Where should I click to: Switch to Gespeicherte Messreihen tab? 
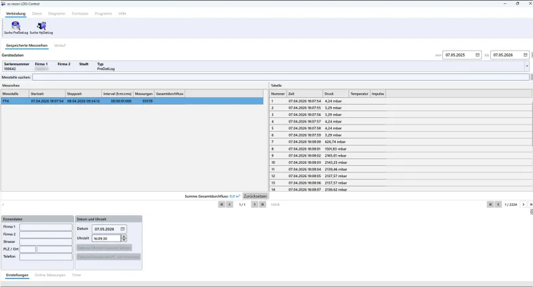pyautogui.click(x=27, y=45)
